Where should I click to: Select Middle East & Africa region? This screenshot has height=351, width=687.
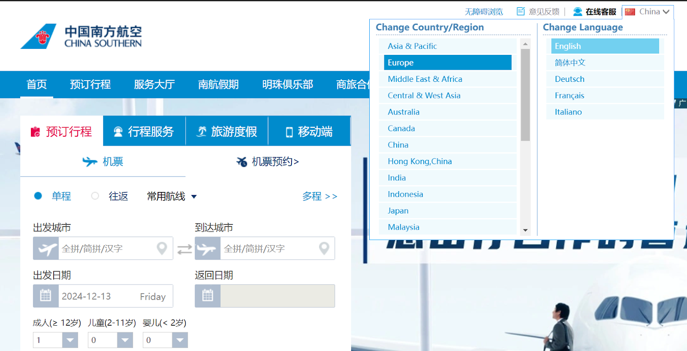[x=448, y=79]
